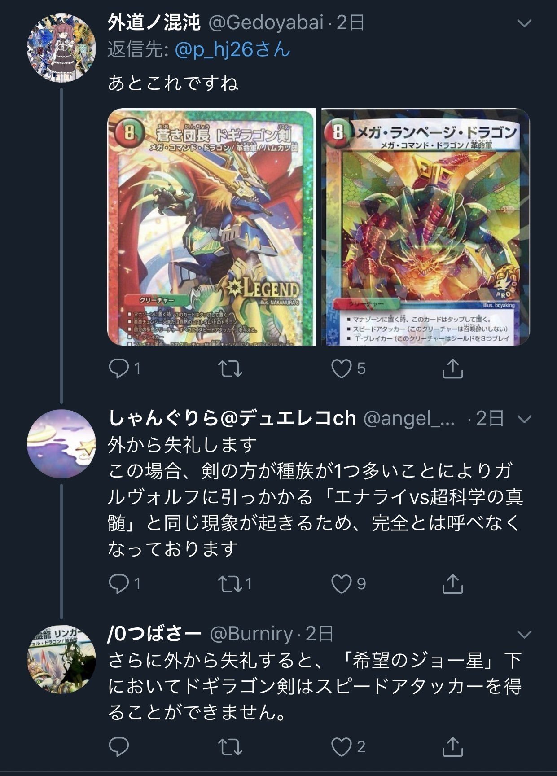
Task: Open the @Gedoyabai profile handle
Action: click(266, 22)
